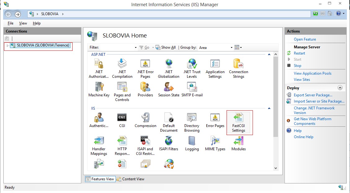Click Stop server action
This screenshot has height=193, width=350.
click(297, 66)
